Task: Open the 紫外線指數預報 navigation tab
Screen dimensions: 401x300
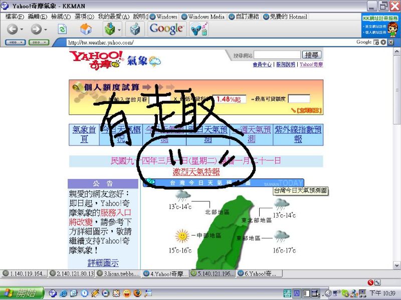Action: click(298, 134)
